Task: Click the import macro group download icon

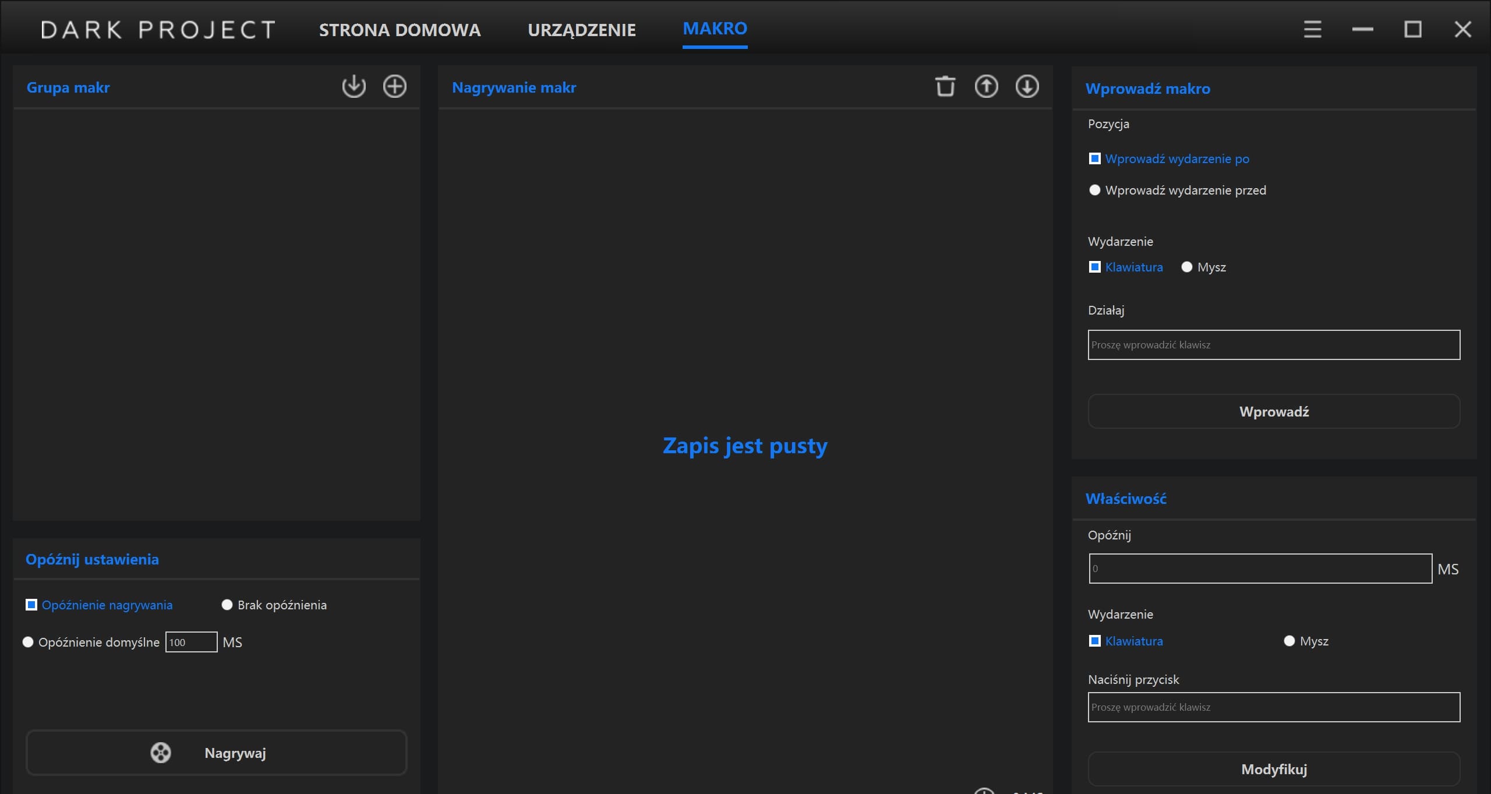Action: pos(354,87)
